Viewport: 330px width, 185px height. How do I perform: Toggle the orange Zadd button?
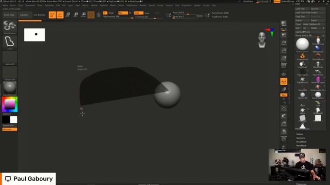[139, 13]
